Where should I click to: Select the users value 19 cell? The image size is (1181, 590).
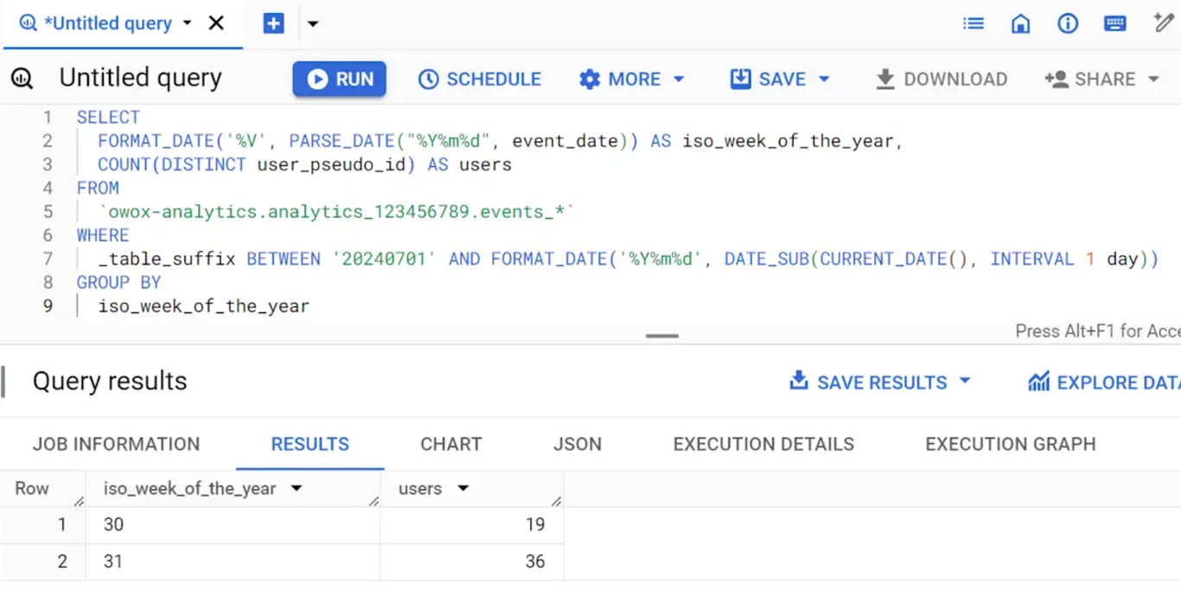tap(471, 524)
